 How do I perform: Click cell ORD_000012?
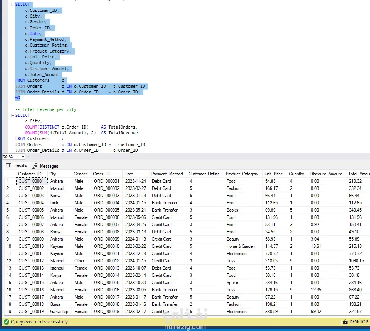click(x=107, y=261)
